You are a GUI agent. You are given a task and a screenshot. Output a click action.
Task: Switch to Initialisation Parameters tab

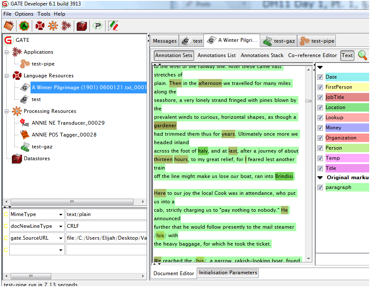pyautogui.click(x=228, y=273)
